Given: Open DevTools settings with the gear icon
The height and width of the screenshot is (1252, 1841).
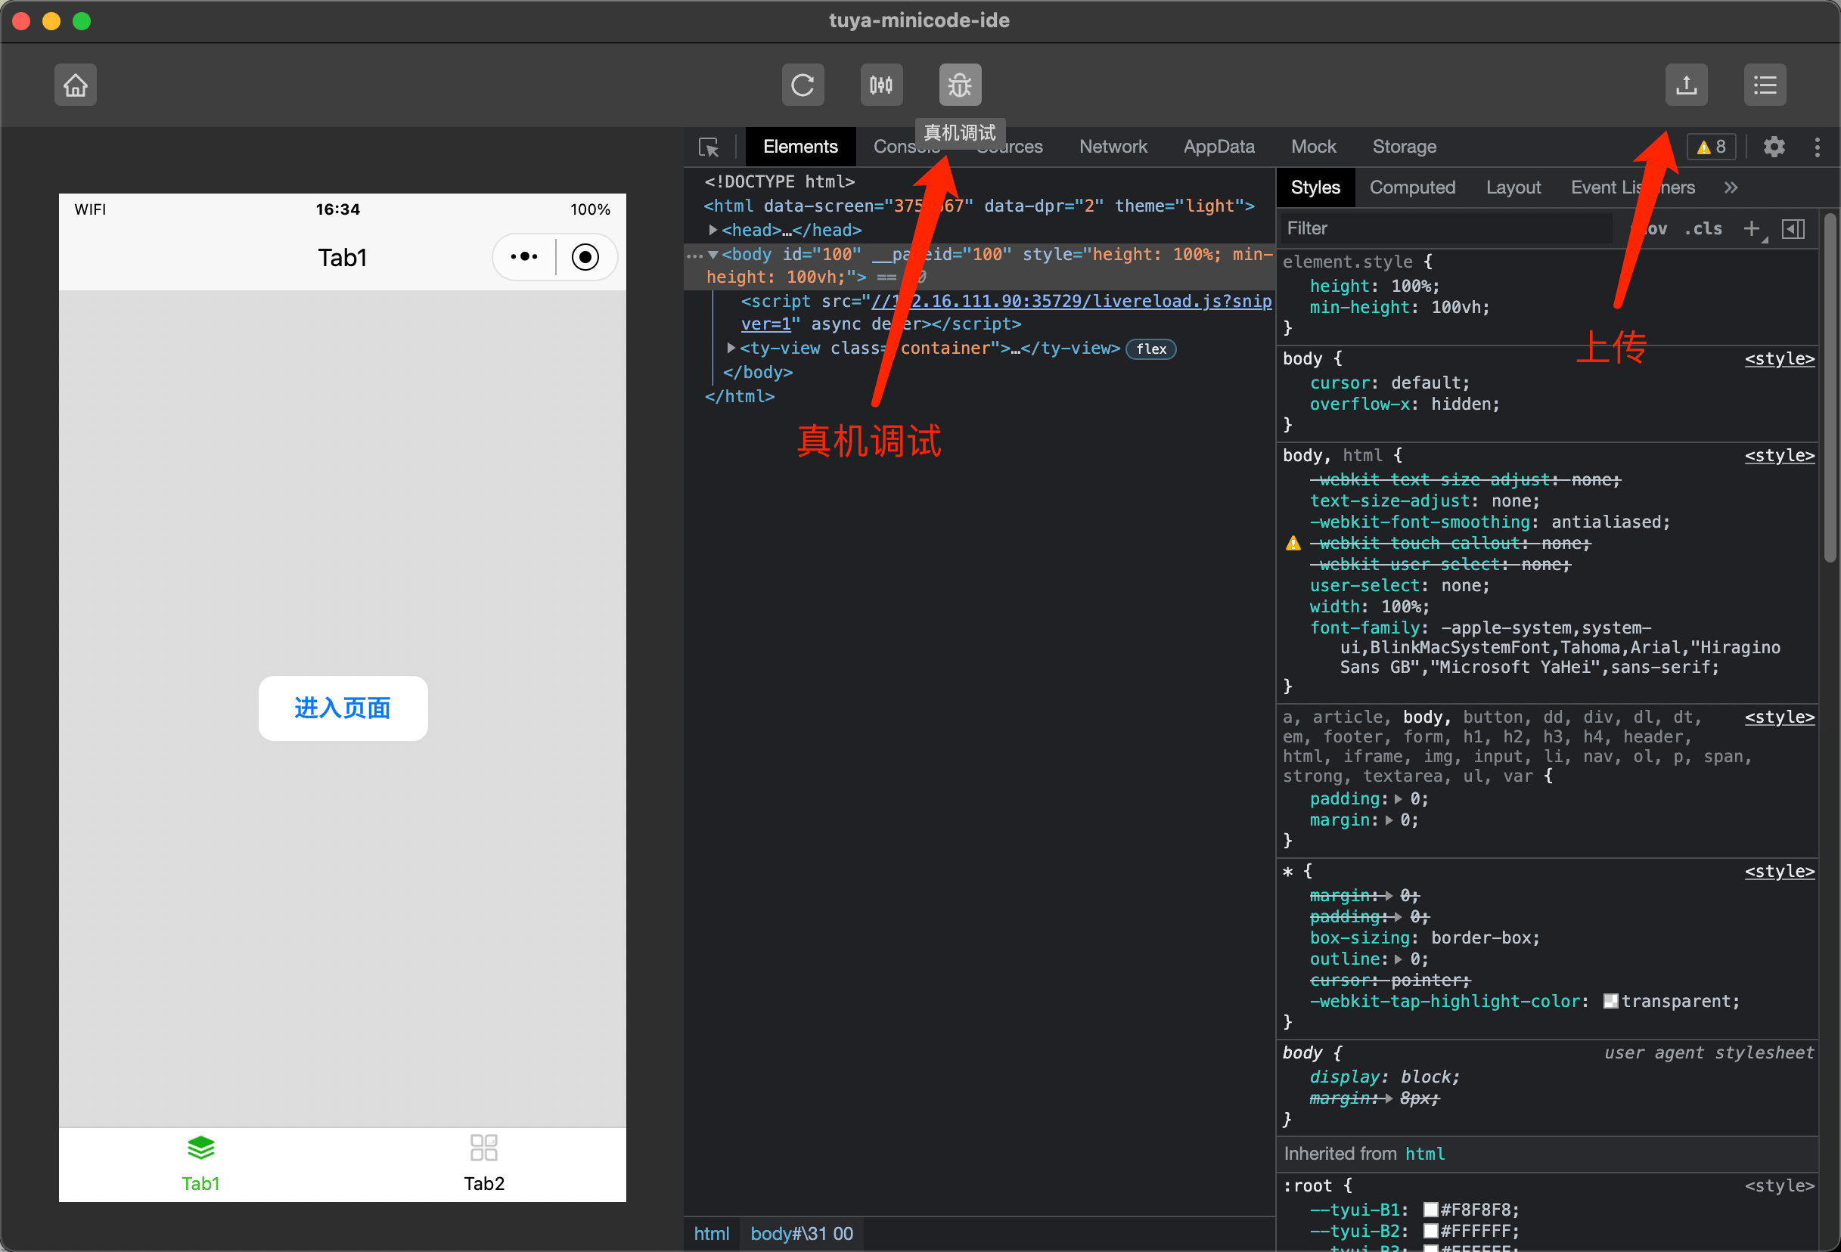Looking at the screenshot, I should pyautogui.click(x=1774, y=147).
